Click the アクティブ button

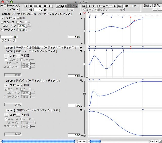8,40
